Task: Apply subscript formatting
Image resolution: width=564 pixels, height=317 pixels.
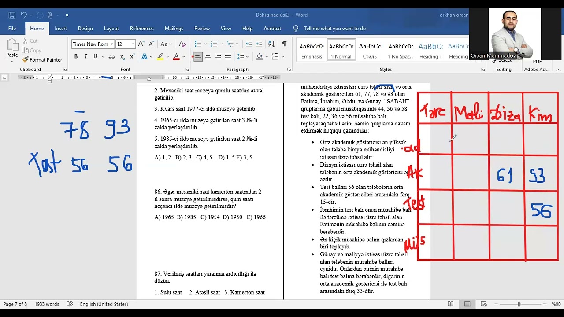Action: click(x=122, y=56)
